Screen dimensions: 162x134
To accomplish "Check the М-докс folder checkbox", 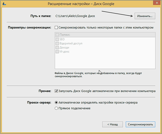I will (57, 52).
